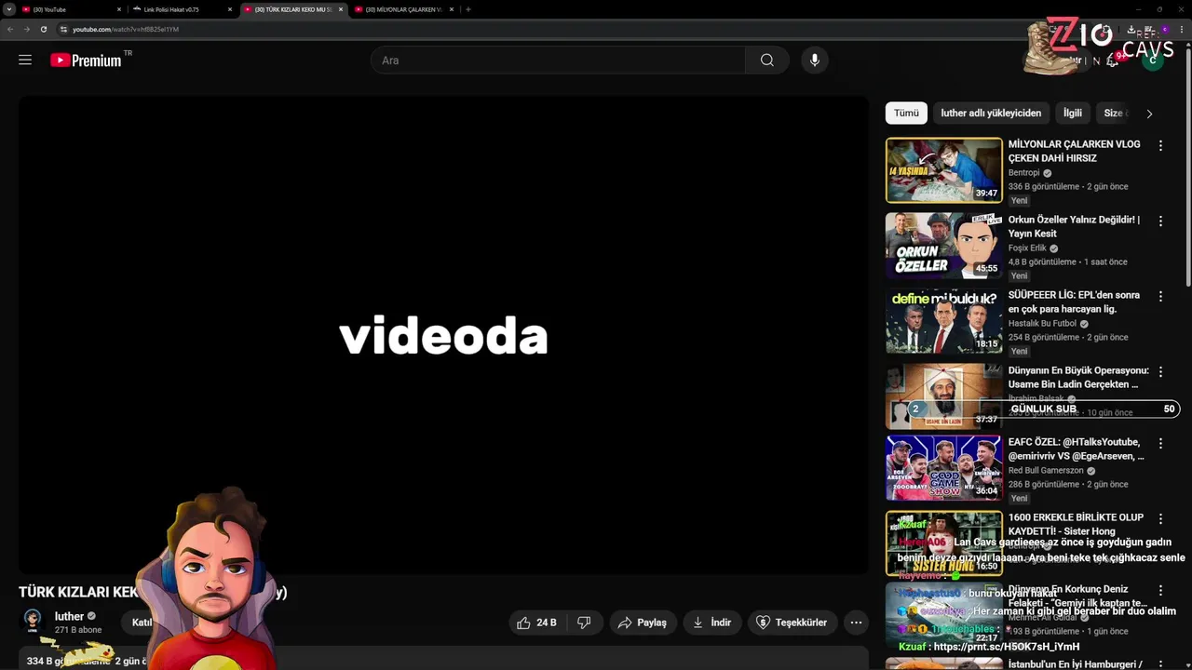Go back using browser back arrow
Image resolution: width=1192 pixels, height=670 pixels.
10,29
